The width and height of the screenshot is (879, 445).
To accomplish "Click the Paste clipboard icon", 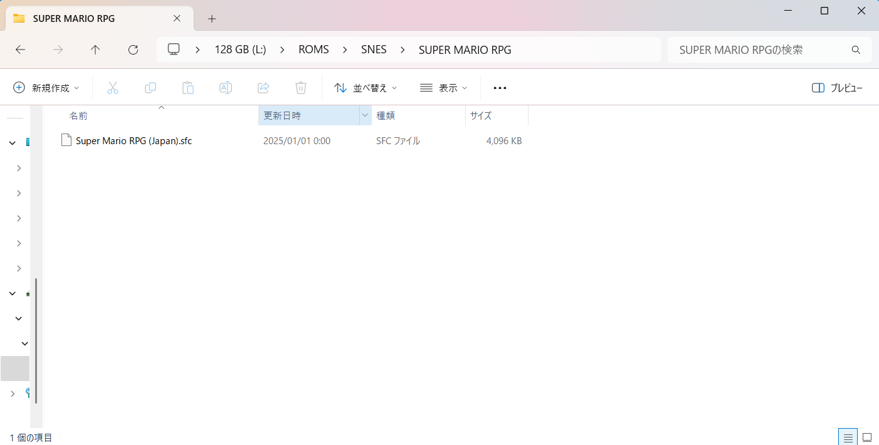I will click(188, 88).
